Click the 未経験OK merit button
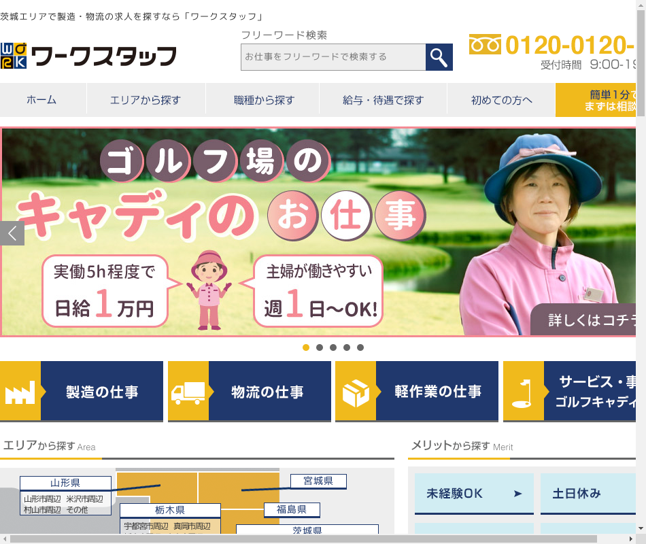The image size is (646, 544). pos(474,494)
